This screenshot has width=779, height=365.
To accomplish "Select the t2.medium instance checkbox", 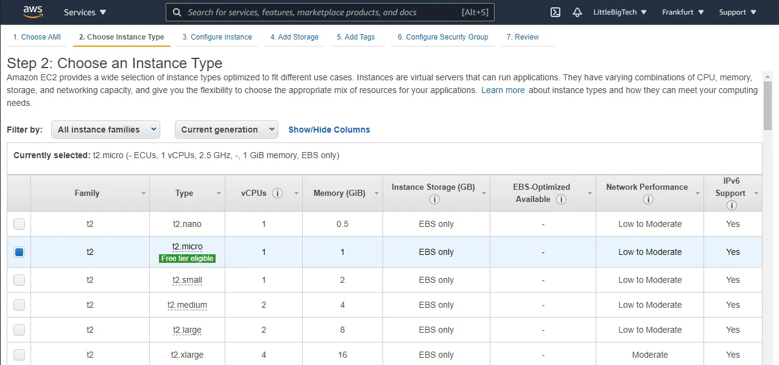I will point(19,305).
